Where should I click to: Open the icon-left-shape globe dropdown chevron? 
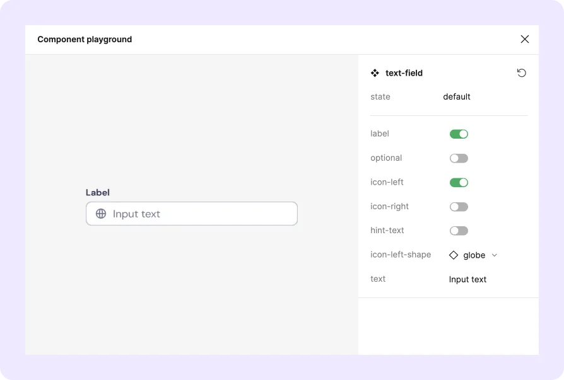click(495, 255)
